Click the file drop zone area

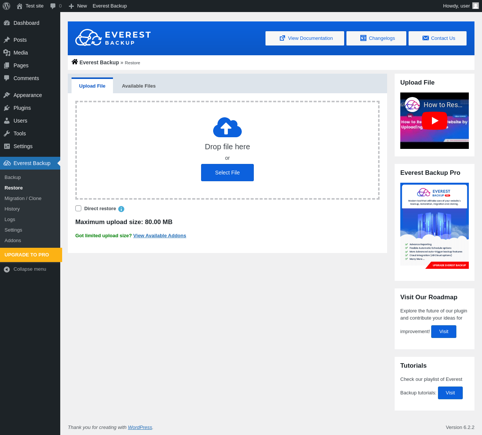coord(227,150)
